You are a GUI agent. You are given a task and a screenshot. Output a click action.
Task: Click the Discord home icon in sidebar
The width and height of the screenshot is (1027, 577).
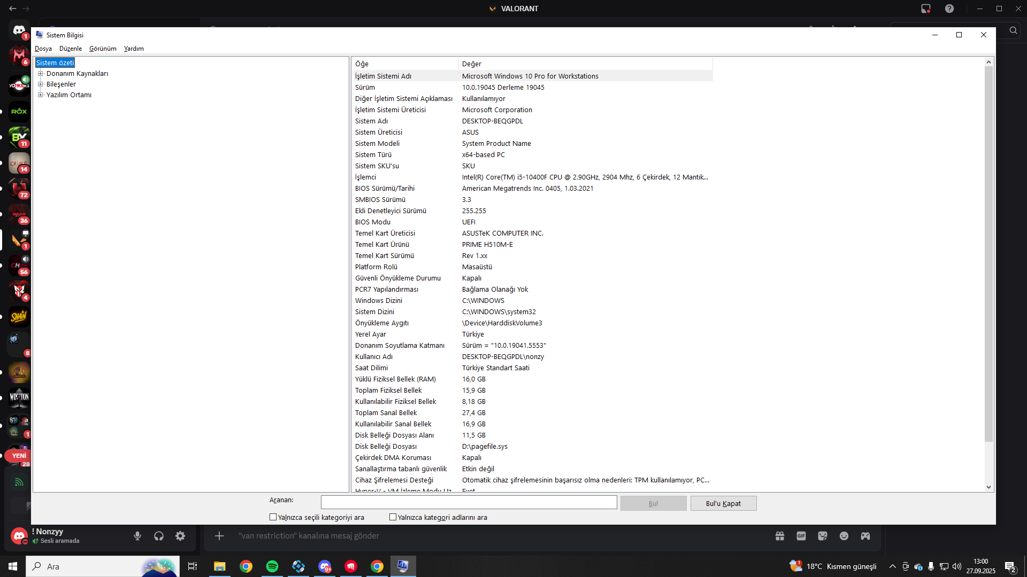19,30
